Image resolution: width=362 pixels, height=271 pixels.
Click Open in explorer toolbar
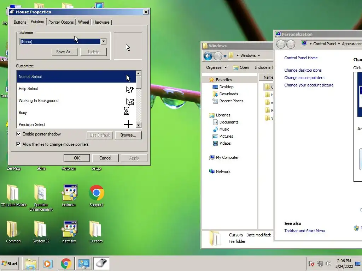click(241, 67)
